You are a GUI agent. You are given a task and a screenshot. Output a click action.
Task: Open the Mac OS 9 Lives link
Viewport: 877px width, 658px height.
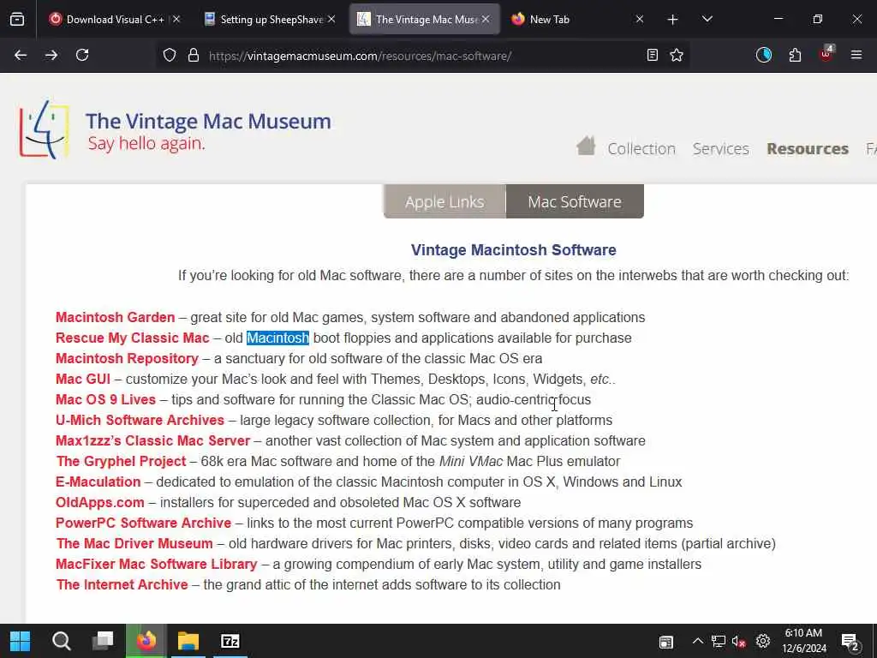point(105,399)
